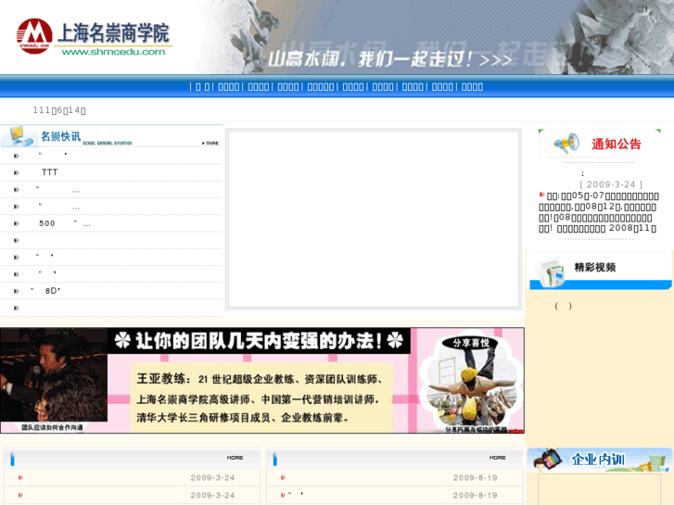Open MORE in the panel listing 2009-3-24
This screenshot has height=505, width=674.
(x=235, y=458)
